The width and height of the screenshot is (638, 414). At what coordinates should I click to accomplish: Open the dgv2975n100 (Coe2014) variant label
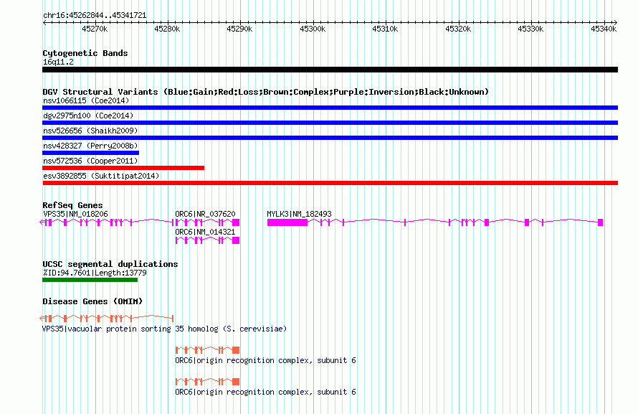click(88, 116)
